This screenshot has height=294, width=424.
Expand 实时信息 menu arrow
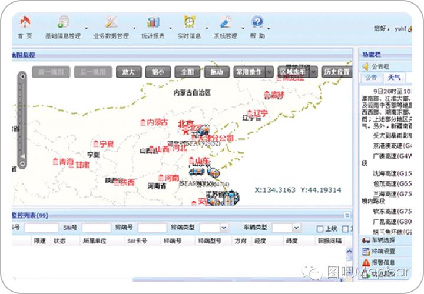pos(207,28)
